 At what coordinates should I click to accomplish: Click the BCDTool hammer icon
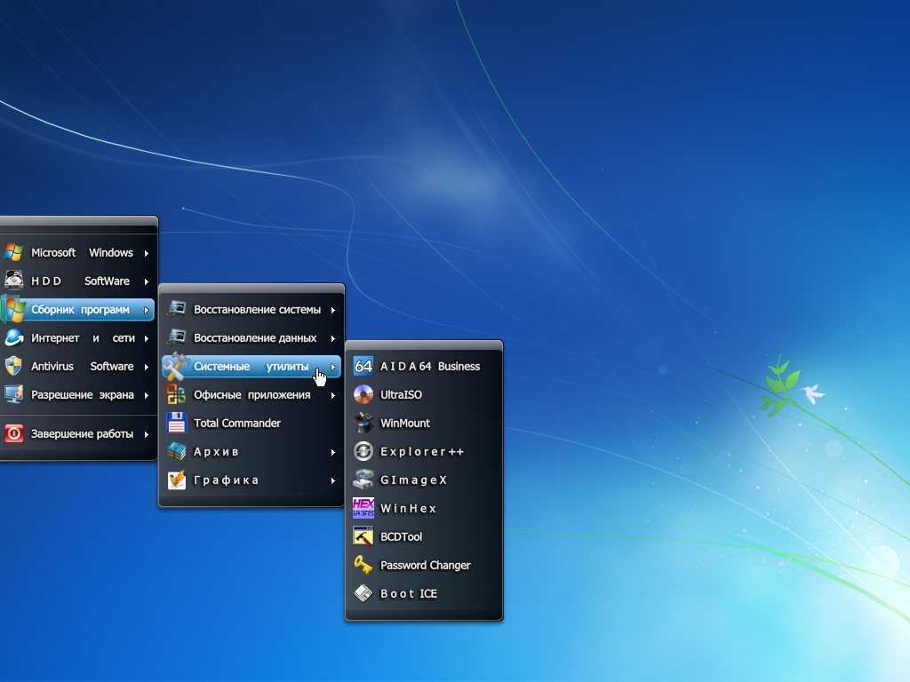[363, 536]
